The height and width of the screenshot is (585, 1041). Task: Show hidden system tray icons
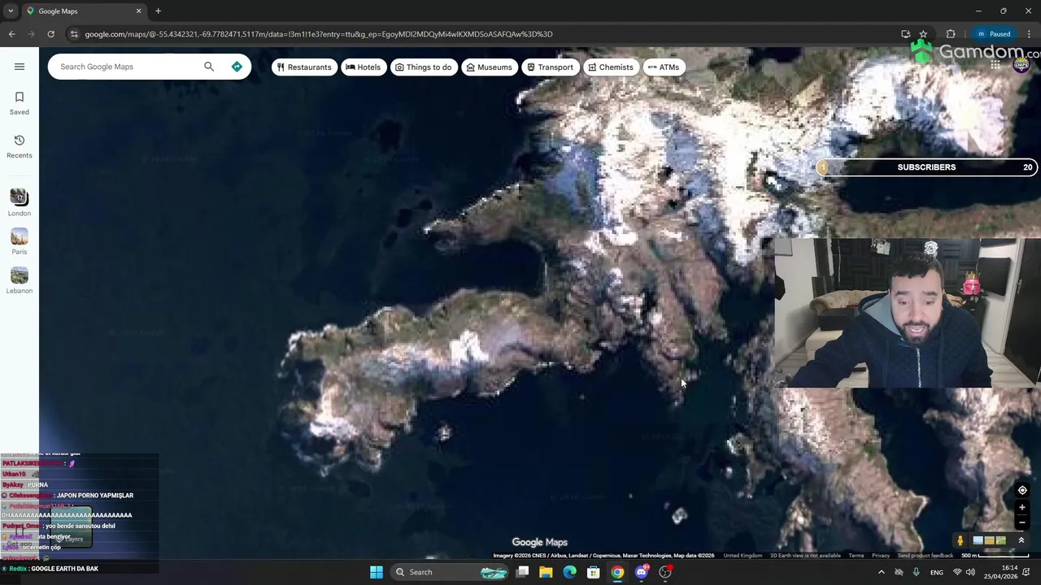pos(881,572)
